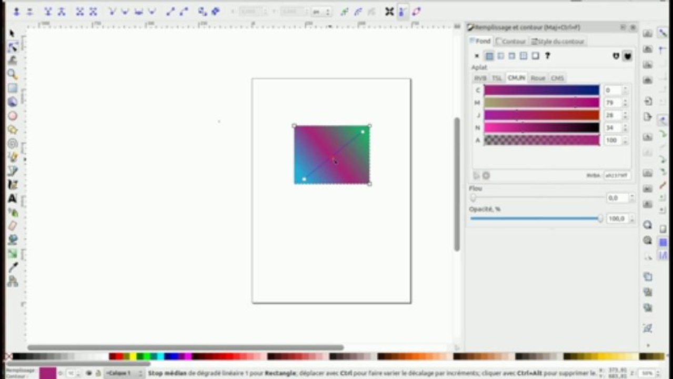This screenshot has width=673, height=379.
Task: Toggle Show path outline button
Action: 416,11
